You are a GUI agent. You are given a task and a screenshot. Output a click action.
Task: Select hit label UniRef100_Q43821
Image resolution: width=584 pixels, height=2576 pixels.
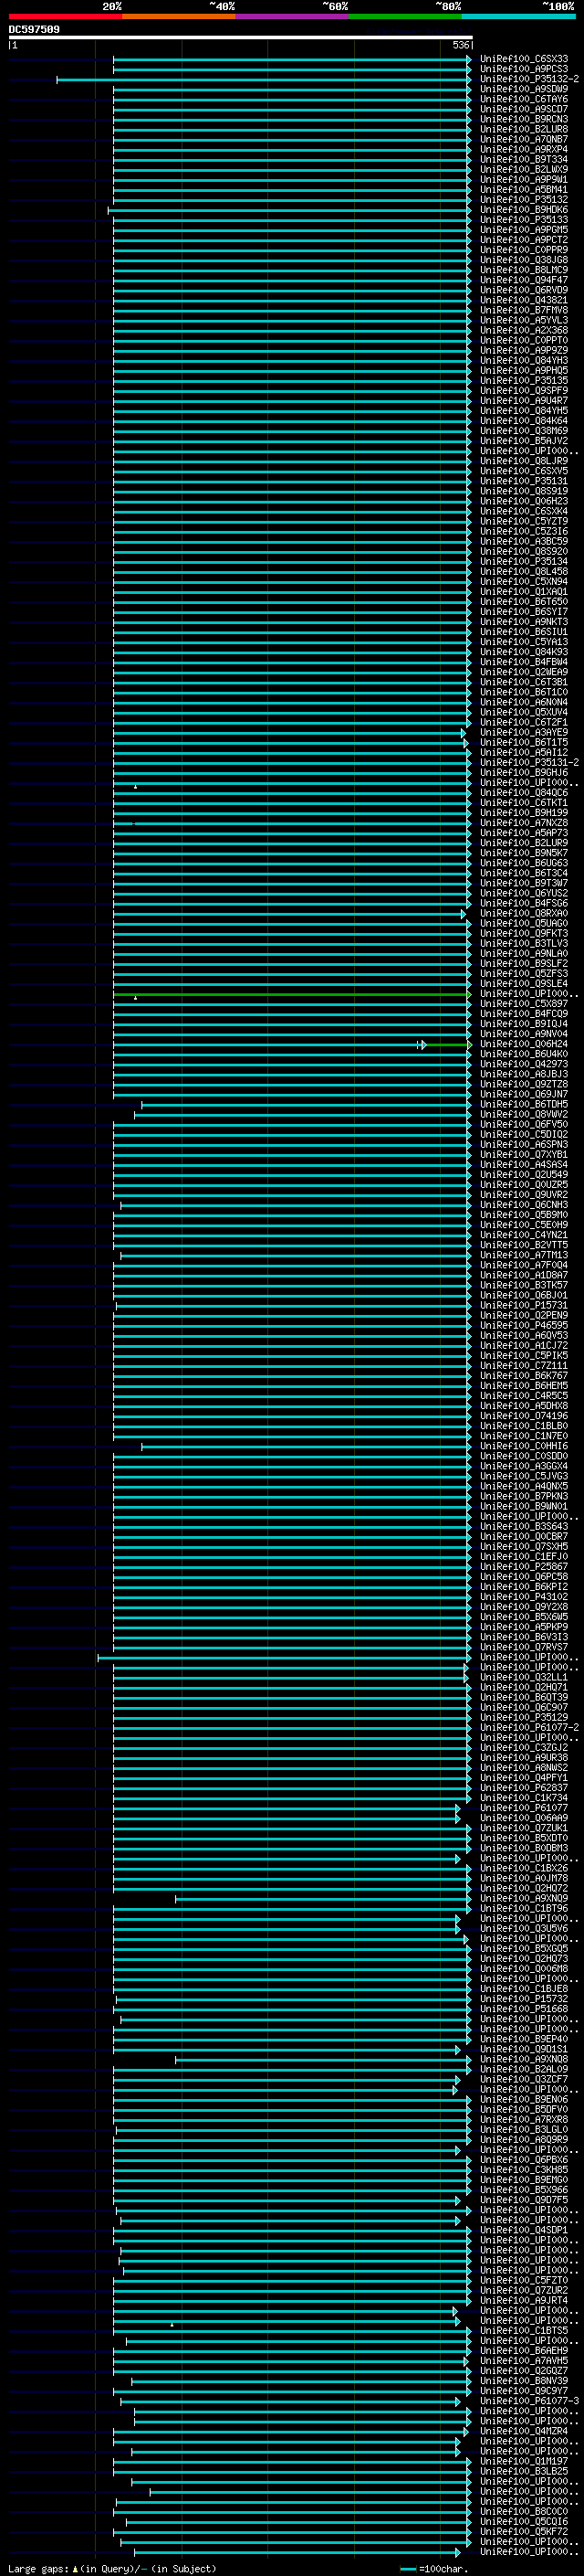524,300
